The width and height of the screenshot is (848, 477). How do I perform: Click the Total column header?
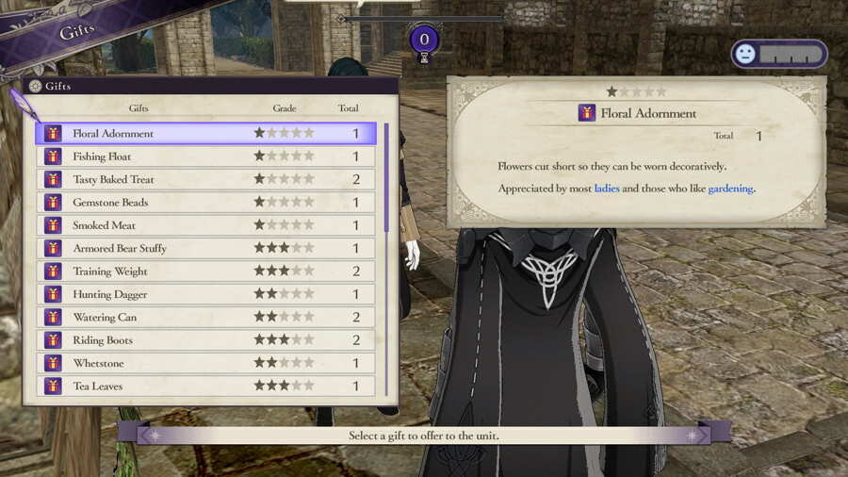349,108
